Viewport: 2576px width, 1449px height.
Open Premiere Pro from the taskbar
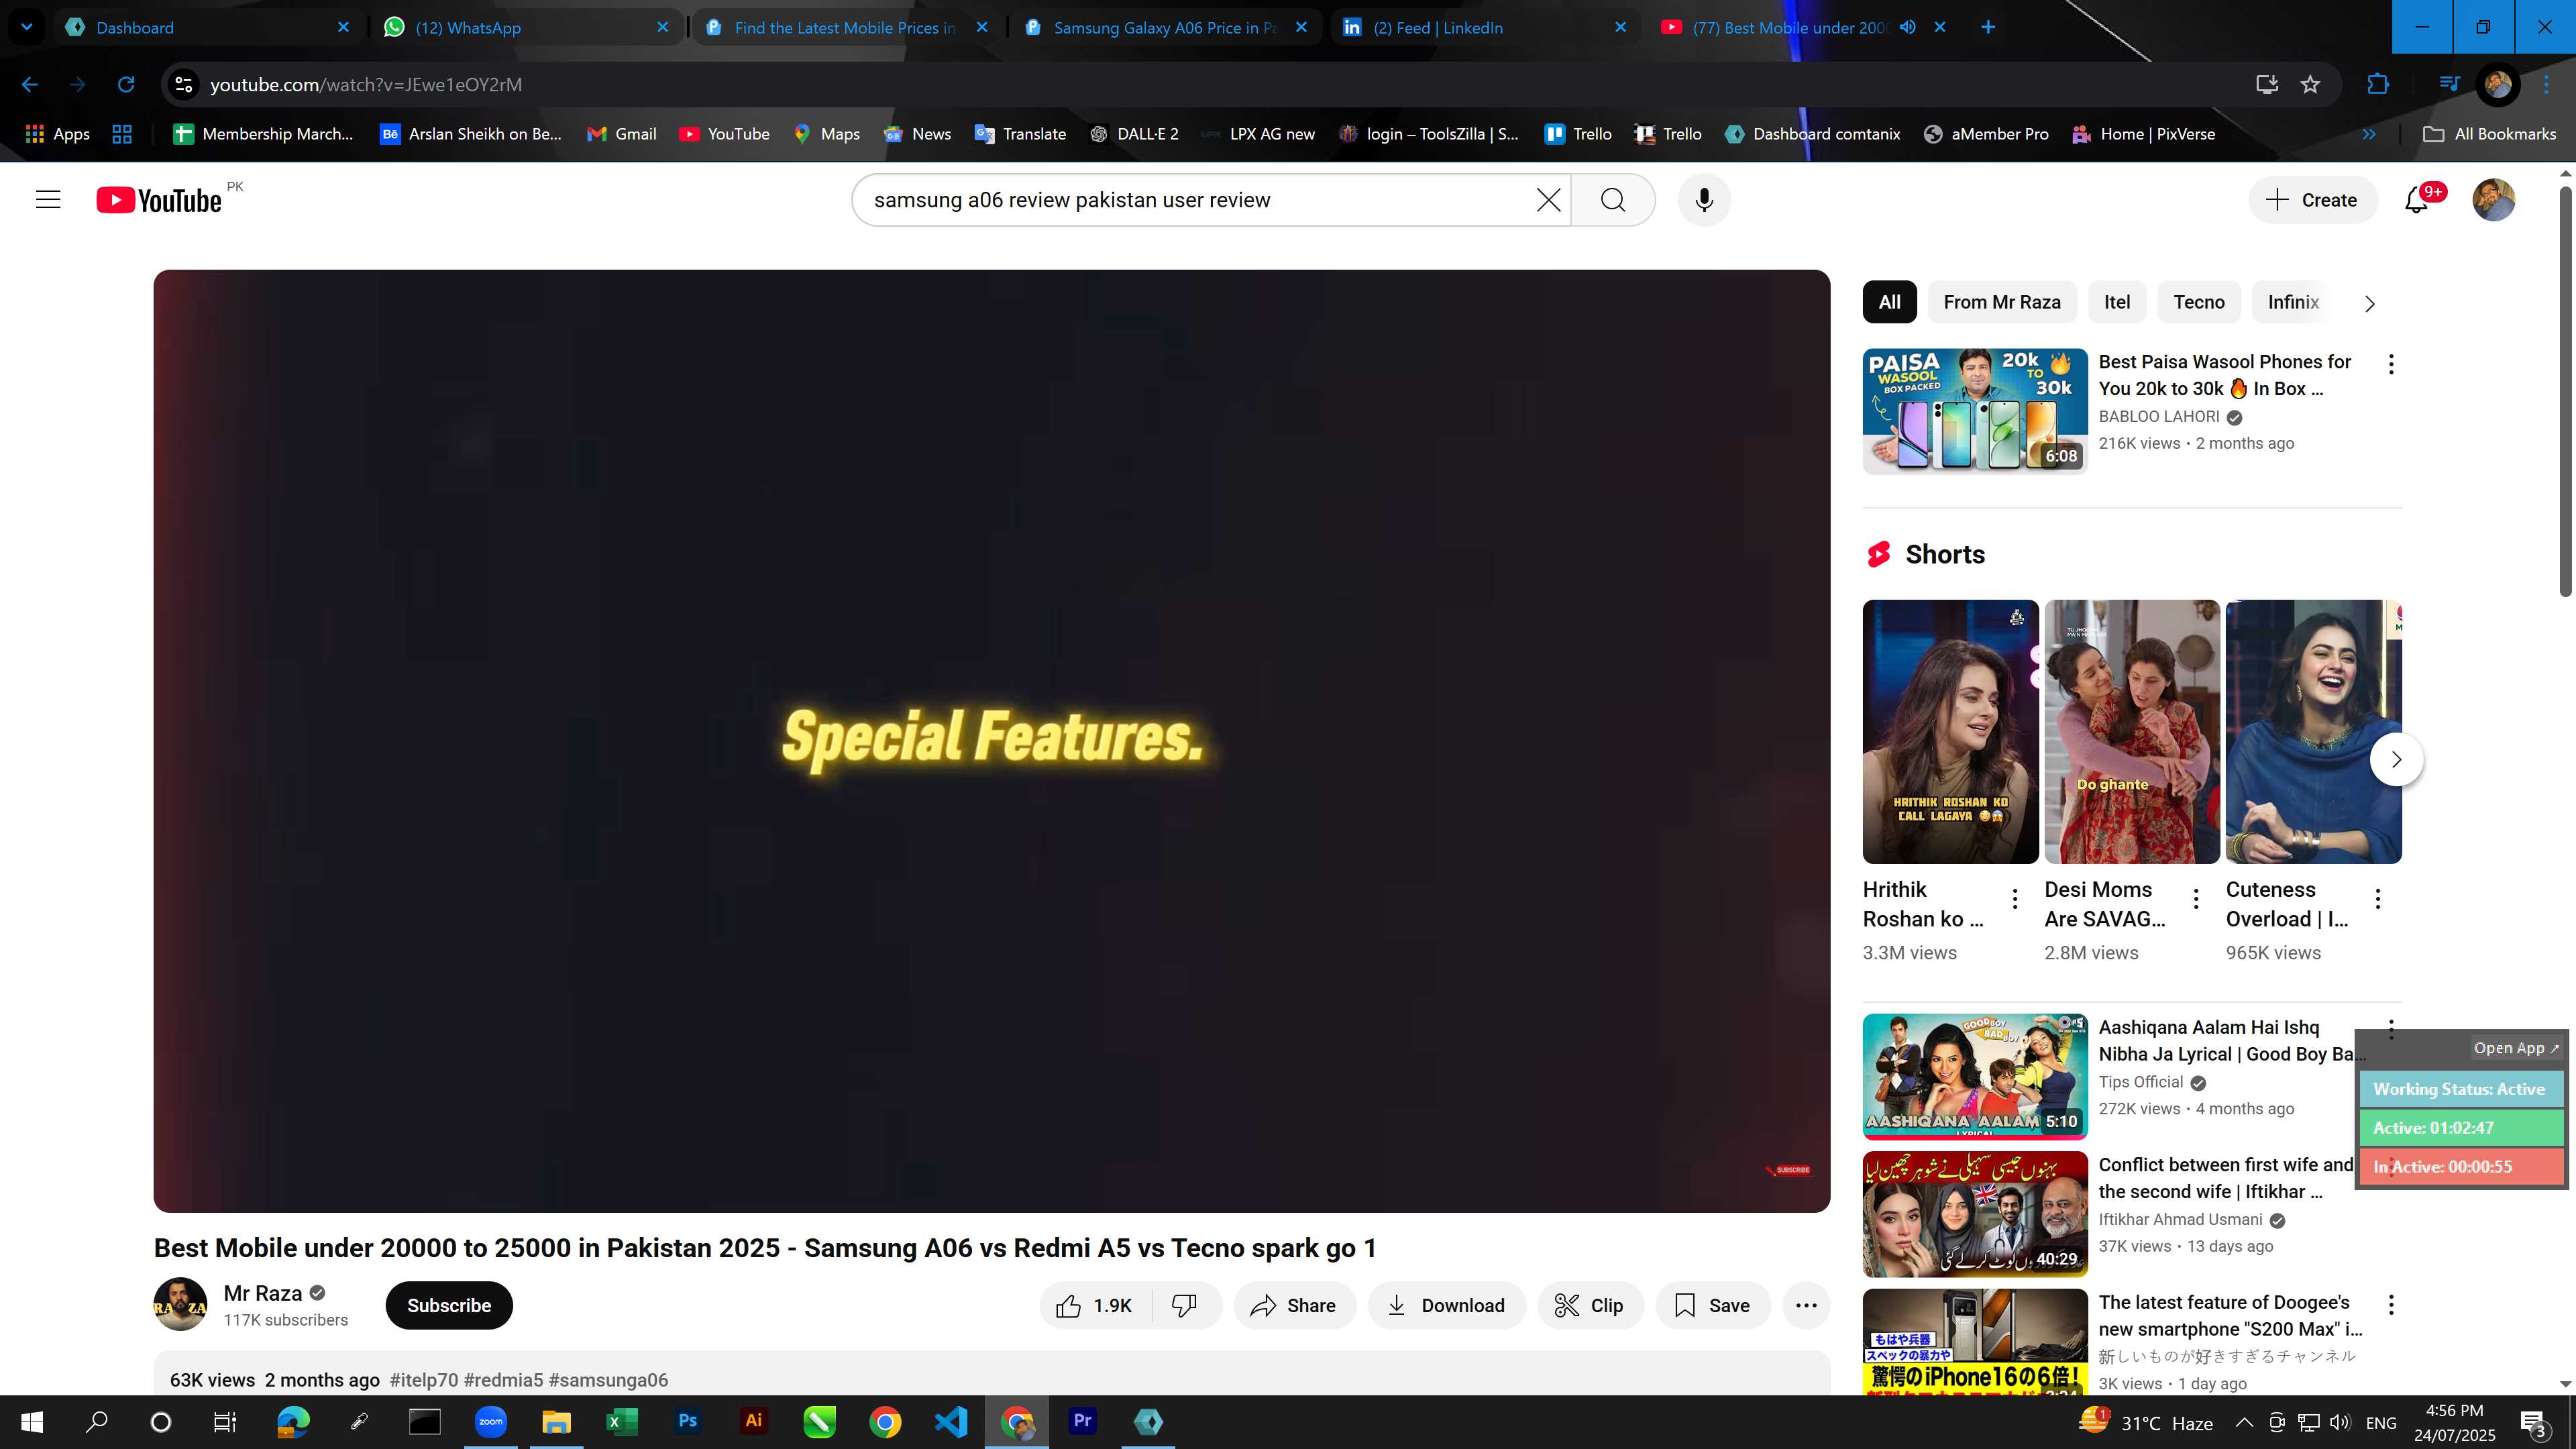[1082, 1421]
